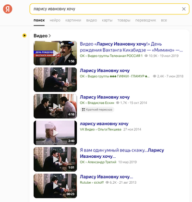Clear the search query with X icon
Screen dimensions: 192x202
[x=184, y=9]
